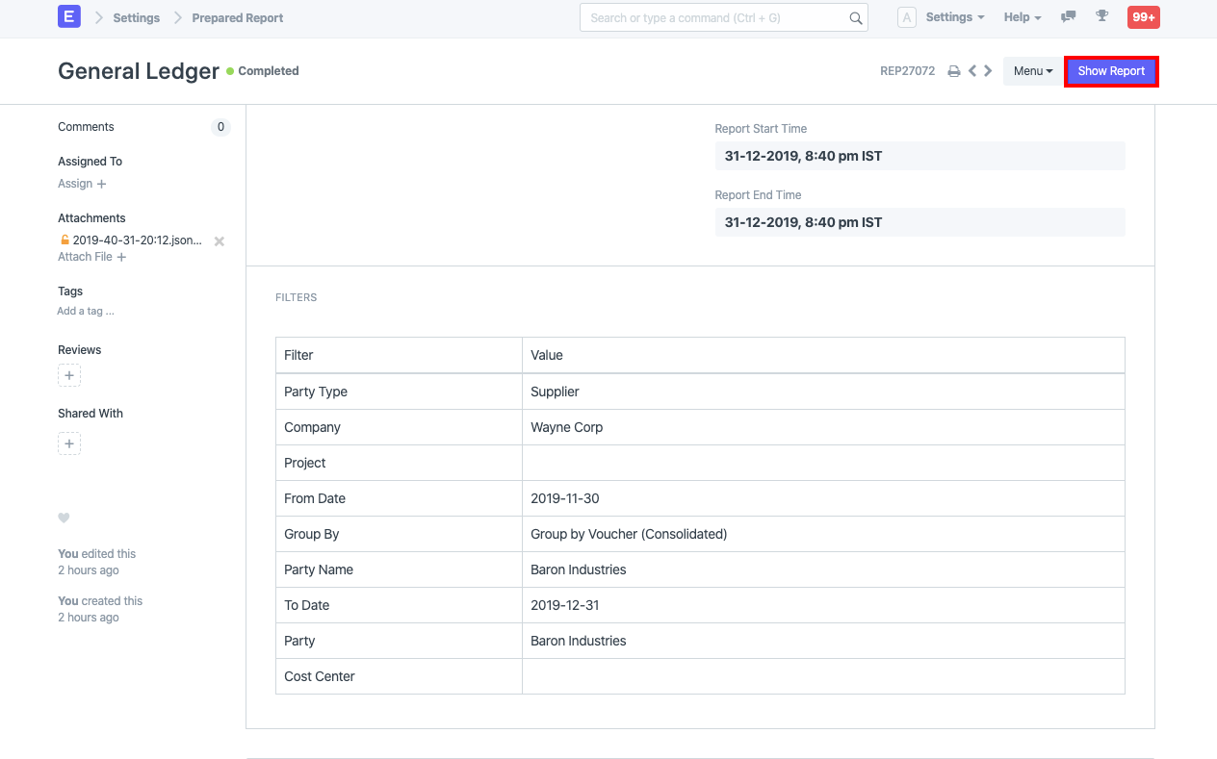Click the ERPNext logo
Viewport: 1217px width, 759px height.
coord(67,16)
